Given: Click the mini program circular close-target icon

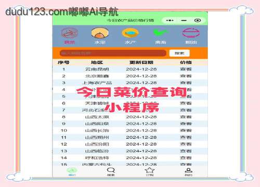Looking at the screenshot, I should click(x=198, y=20).
